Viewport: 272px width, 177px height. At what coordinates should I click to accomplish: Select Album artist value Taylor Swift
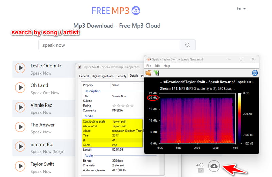click(x=119, y=126)
